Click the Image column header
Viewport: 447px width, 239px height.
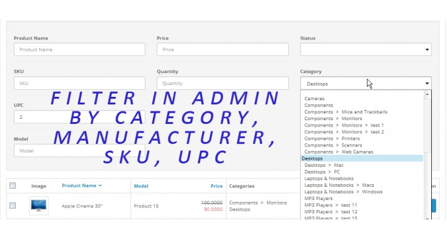pyautogui.click(x=39, y=186)
